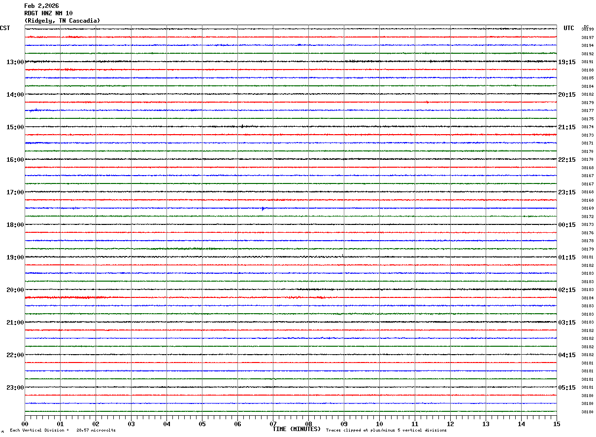This screenshot has height=437, width=596.
Task: Select the 15:00 CST row label
Action: [x=15, y=127]
